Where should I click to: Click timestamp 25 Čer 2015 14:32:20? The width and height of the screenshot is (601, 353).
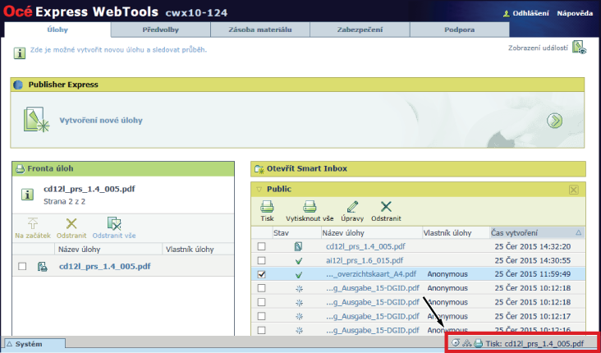pos(533,246)
